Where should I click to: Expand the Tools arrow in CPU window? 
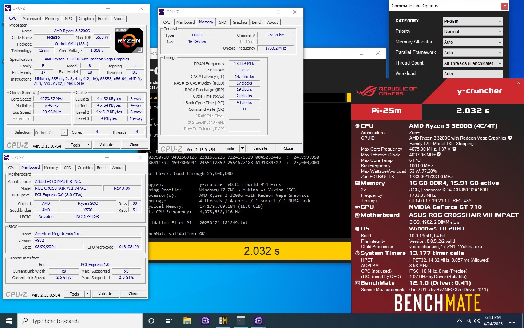[88, 145]
